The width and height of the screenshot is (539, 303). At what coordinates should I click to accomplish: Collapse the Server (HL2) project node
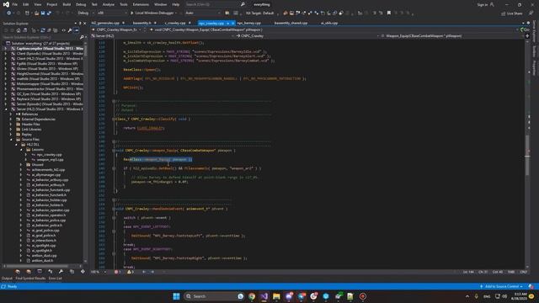[6, 109]
